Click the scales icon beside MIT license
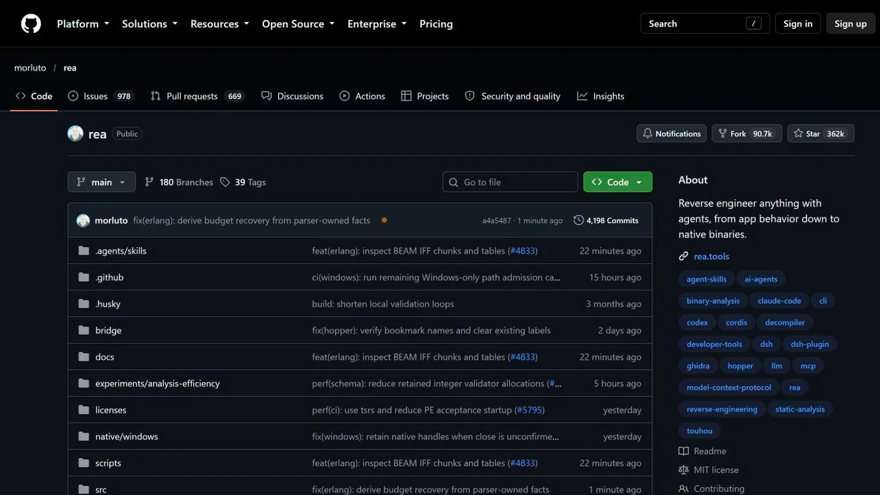 pos(684,470)
